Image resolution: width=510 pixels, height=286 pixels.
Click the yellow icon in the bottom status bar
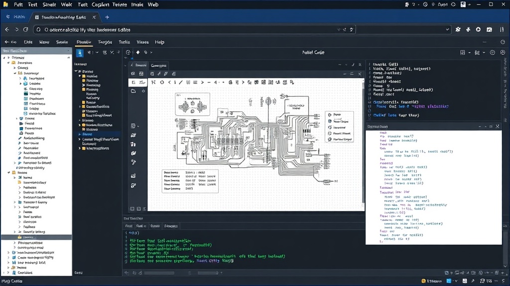point(423,281)
